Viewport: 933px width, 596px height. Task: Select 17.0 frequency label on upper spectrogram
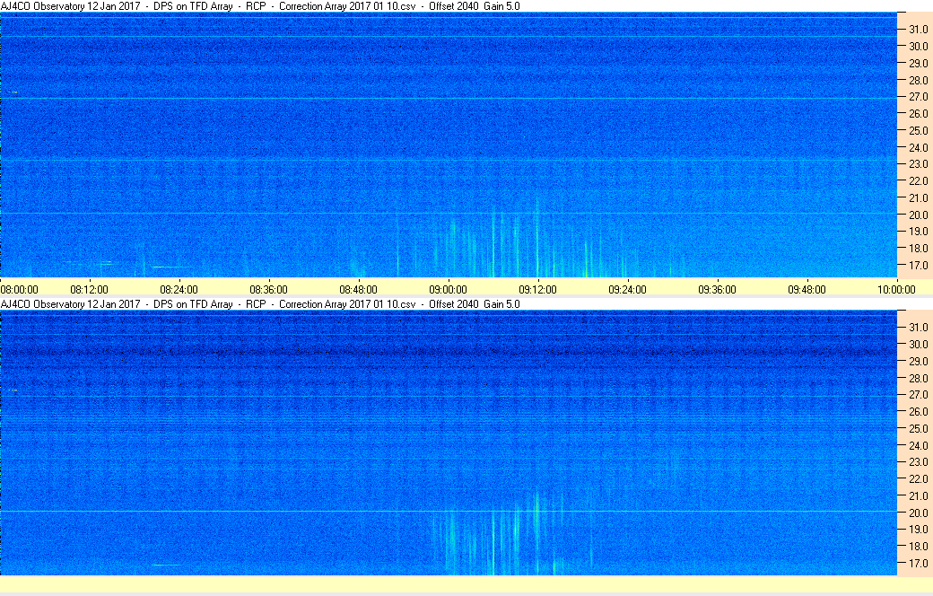918,266
